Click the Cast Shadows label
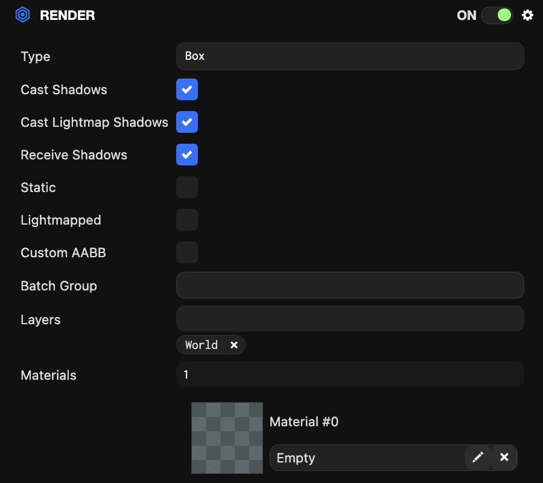The height and width of the screenshot is (483, 543). tap(64, 90)
